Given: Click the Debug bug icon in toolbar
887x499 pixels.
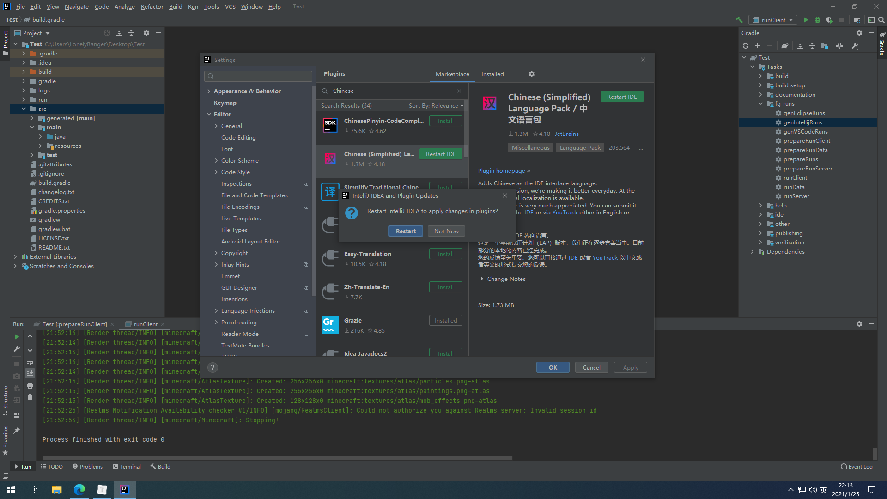Looking at the screenshot, I should pyautogui.click(x=817, y=20).
